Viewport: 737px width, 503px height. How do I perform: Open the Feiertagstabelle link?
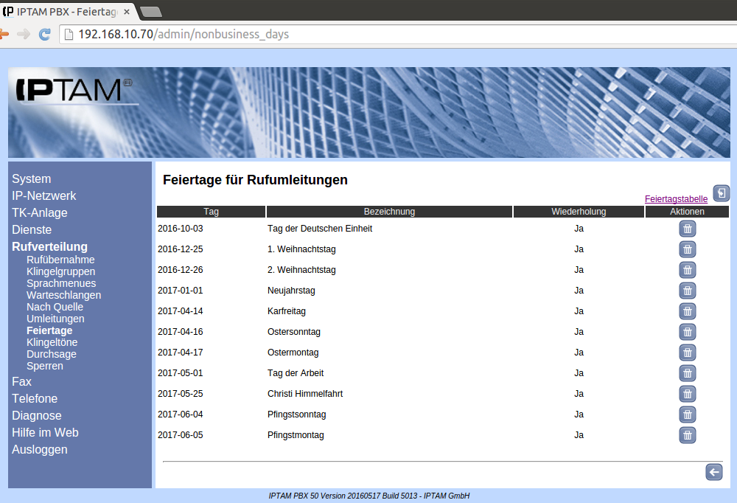[676, 199]
